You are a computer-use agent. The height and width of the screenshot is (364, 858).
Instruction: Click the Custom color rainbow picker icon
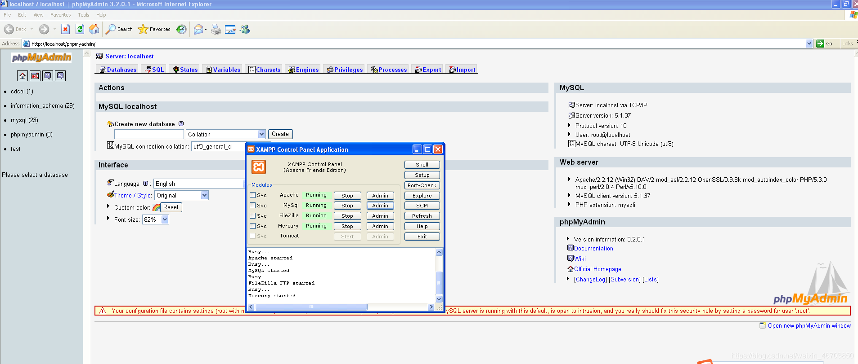tap(156, 207)
